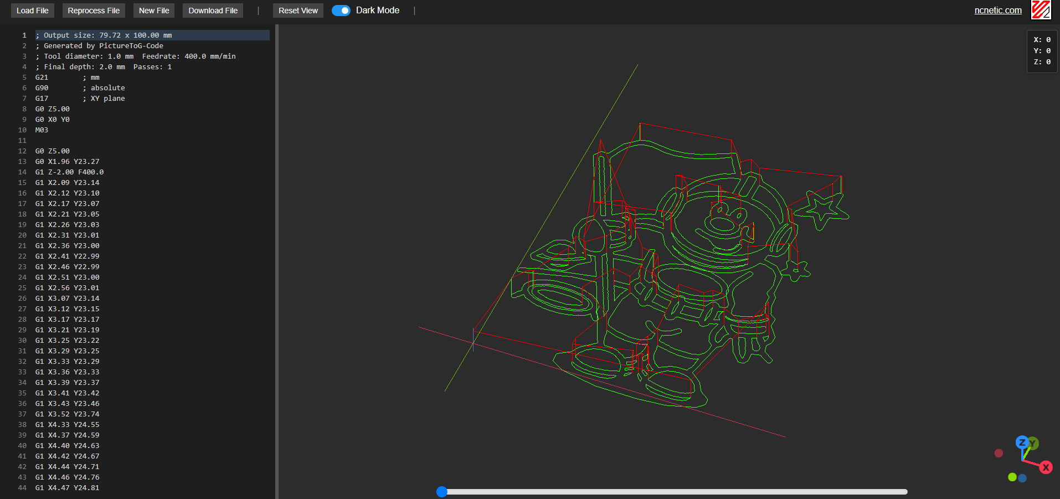
Task: Click the X Y Z coordinates readout panel
Action: 1042,51
